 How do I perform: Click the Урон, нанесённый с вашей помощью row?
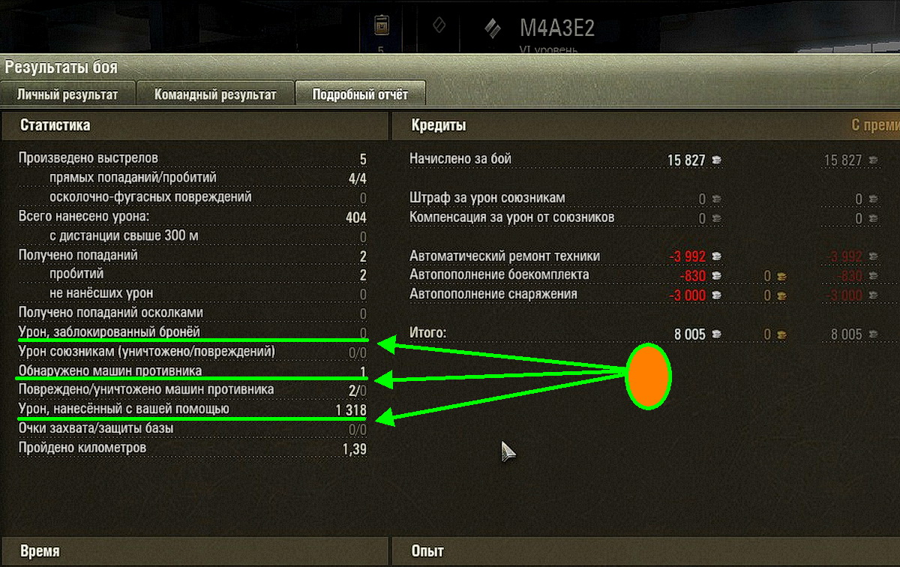(x=193, y=409)
